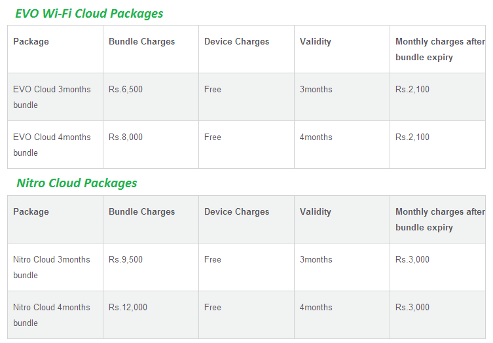This screenshot has height=343, width=493.
Task: Click the Rs.12,000 bundle charge
Action: coord(128,308)
